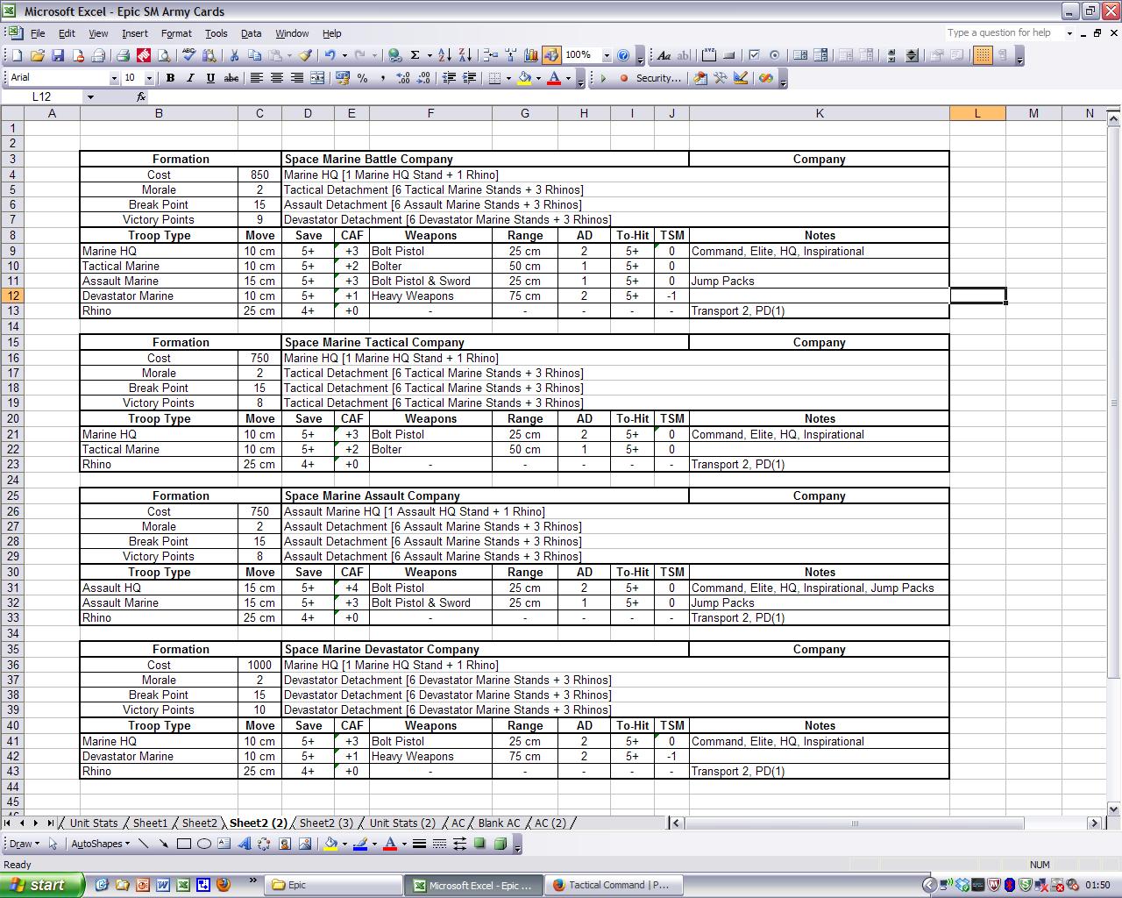Click the Format Painter brush
Image resolution: width=1122 pixels, height=898 pixels.
[304, 55]
